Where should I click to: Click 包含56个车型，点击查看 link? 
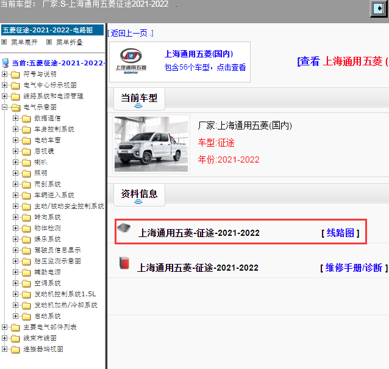[x=205, y=67]
